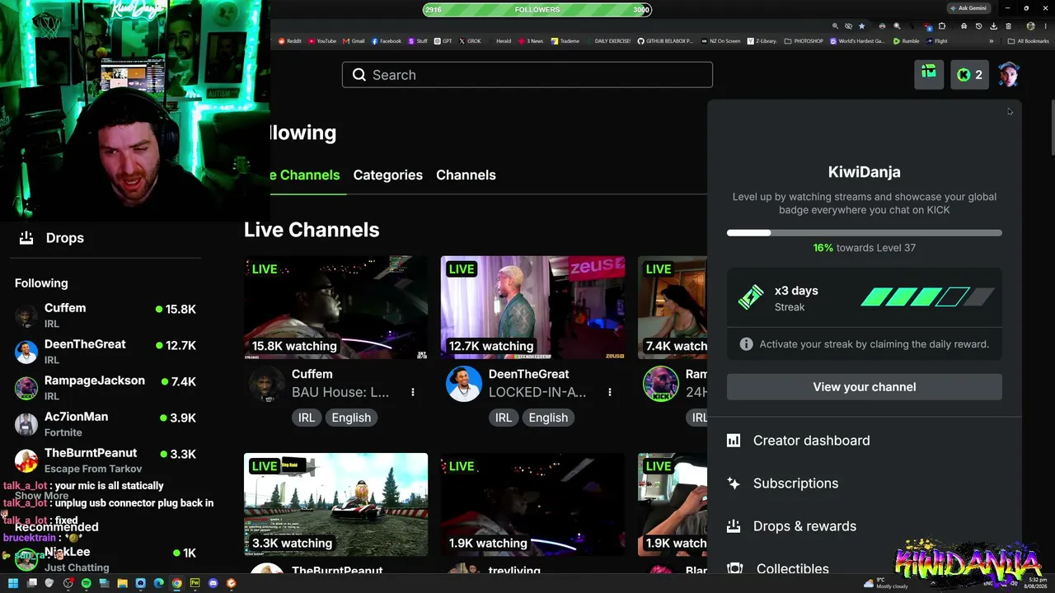The height and width of the screenshot is (593, 1055).
Task: Open the Rumble bookmark
Action: tap(907, 41)
